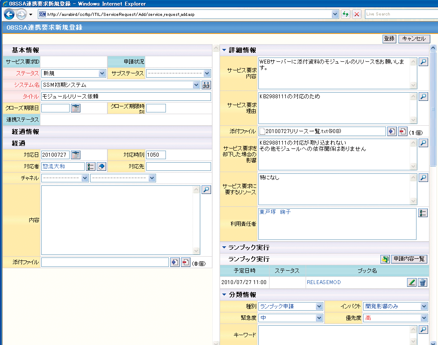The image size is (438, 345).
Task: Delete file next to 20100727リリース一覧.txt
Action: [402, 131]
